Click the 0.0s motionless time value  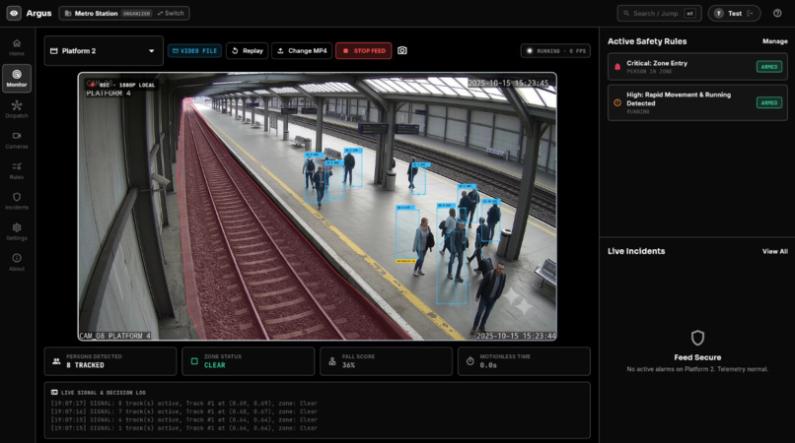tap(488, 365)
